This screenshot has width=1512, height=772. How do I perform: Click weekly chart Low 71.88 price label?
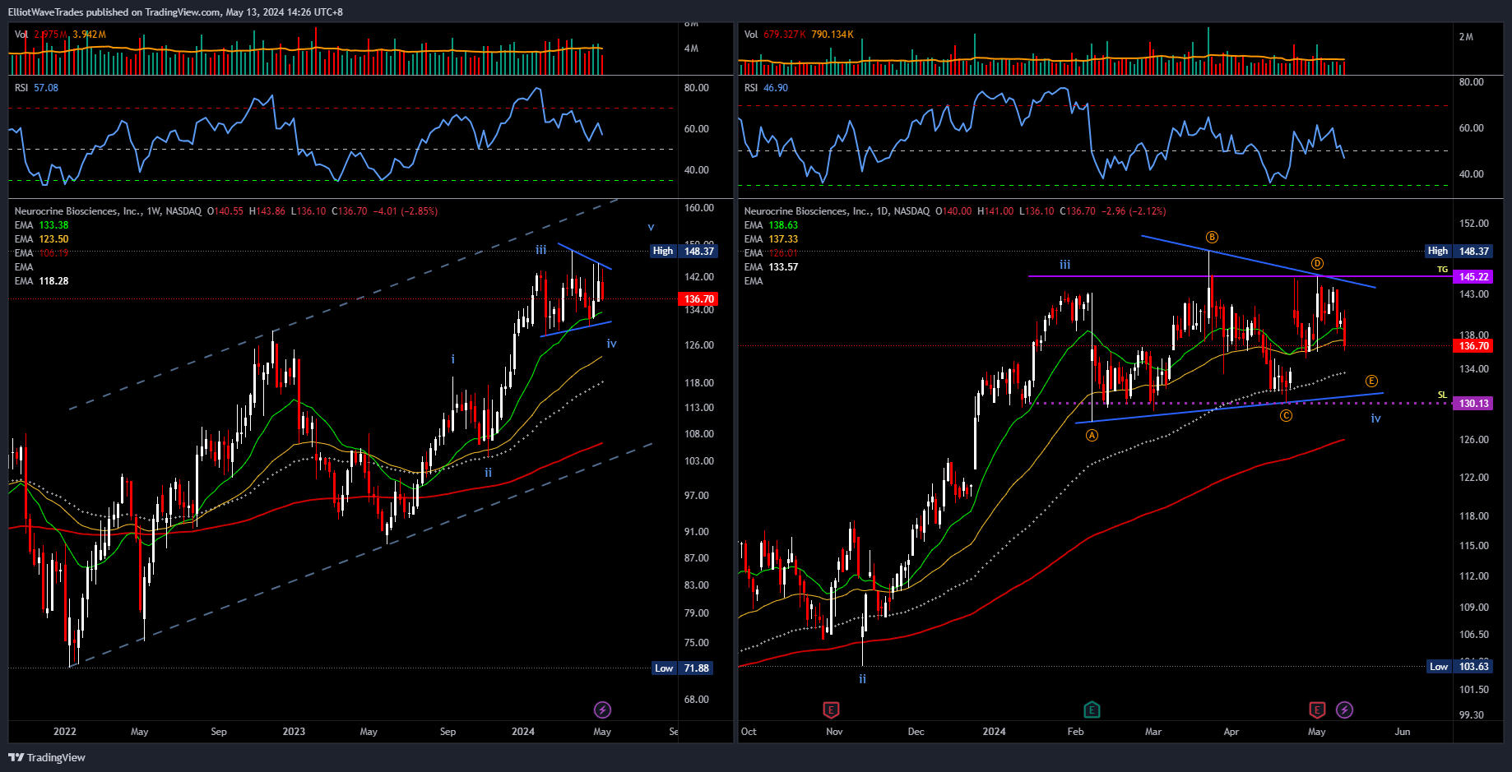tap(683, 668)
